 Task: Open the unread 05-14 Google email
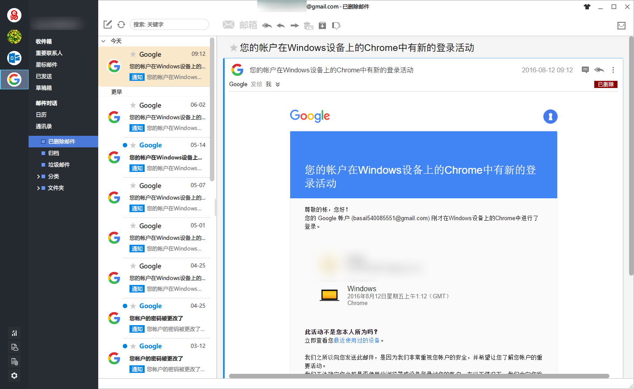pos(154,157)
